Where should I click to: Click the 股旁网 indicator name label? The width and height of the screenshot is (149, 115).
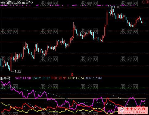[5, 78]
